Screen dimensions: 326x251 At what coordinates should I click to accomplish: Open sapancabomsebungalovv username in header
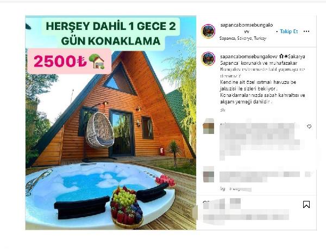click(x=247, y=28)
